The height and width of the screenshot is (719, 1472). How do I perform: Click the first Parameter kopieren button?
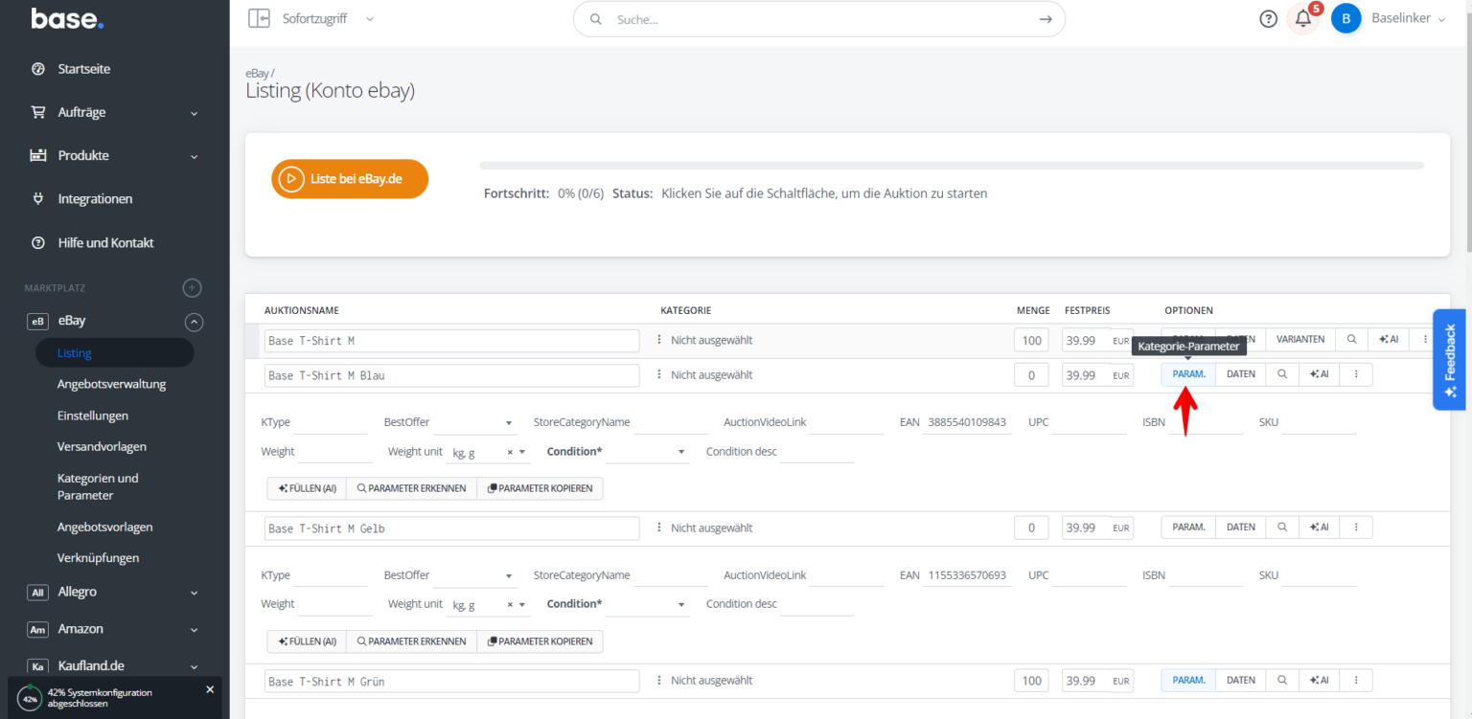[x=540, y=488]
